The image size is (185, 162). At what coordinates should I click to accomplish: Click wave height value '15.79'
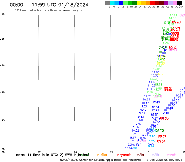click(158, 84)
